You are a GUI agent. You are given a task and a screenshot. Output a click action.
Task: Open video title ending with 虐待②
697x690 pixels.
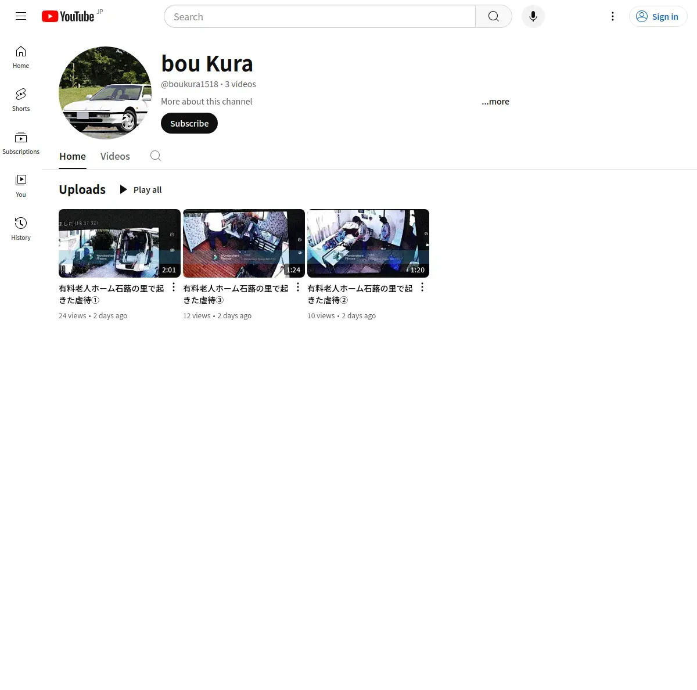[360, 294]
